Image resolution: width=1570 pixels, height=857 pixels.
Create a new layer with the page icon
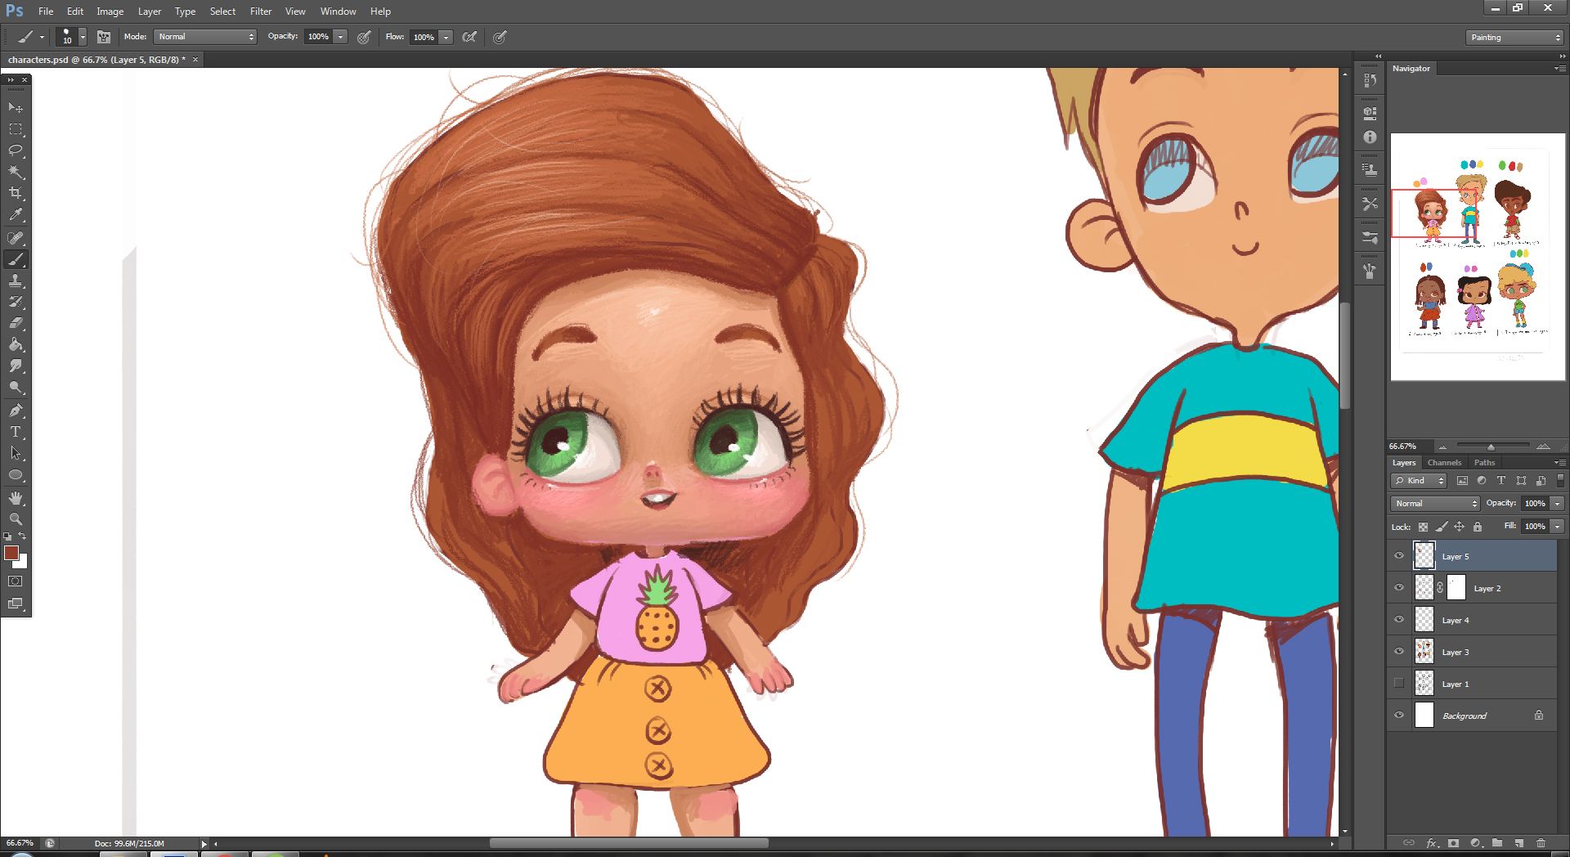[1518, 842]
